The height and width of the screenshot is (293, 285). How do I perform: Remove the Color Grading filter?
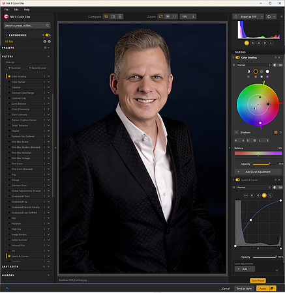click(x=279, y=57)
